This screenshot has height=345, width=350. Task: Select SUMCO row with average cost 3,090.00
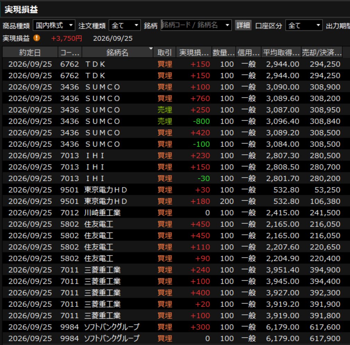(x=172, y=87)
